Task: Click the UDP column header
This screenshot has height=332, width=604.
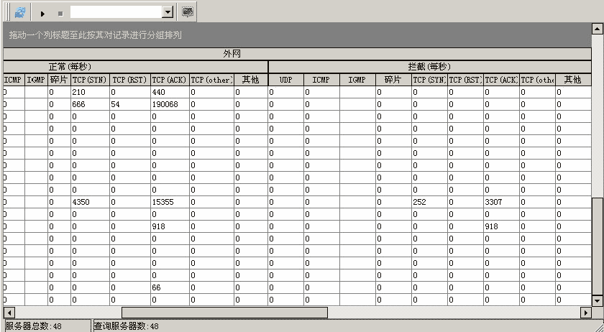Action: tap(285, 80)
